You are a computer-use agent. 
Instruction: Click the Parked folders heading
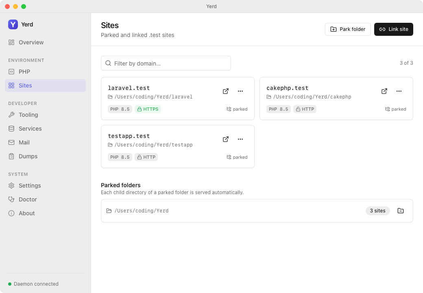pyautogui.click(x=120, y=185)
